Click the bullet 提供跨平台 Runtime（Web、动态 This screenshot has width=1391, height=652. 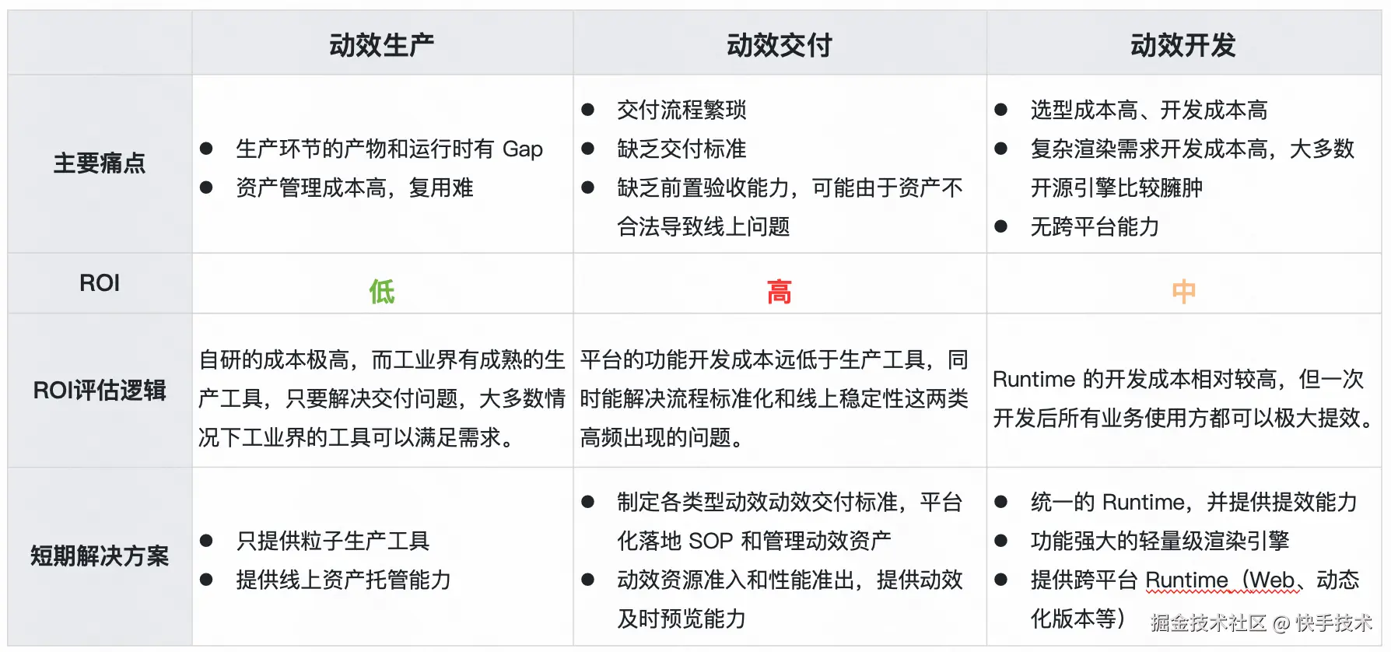point(1194,598)
